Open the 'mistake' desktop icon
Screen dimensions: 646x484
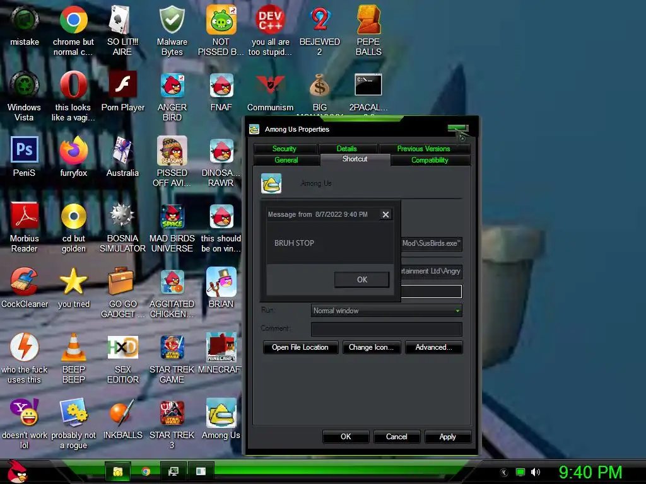[25, 20]
